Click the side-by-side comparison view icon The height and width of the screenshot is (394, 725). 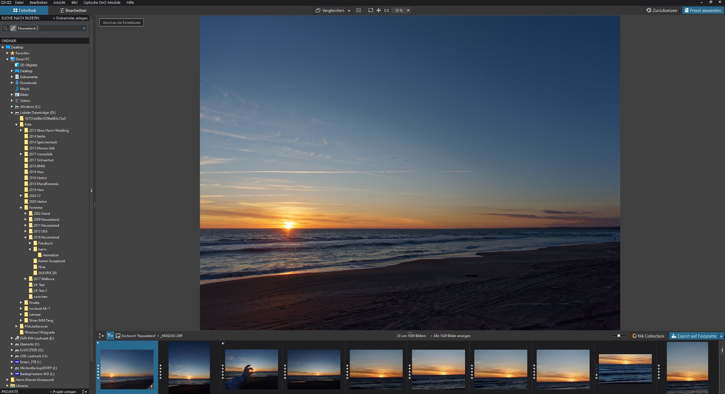click(x=358, y=11)
